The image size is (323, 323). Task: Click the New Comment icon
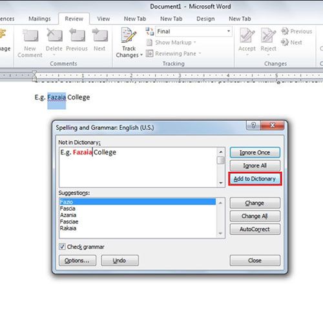[30, 36]
